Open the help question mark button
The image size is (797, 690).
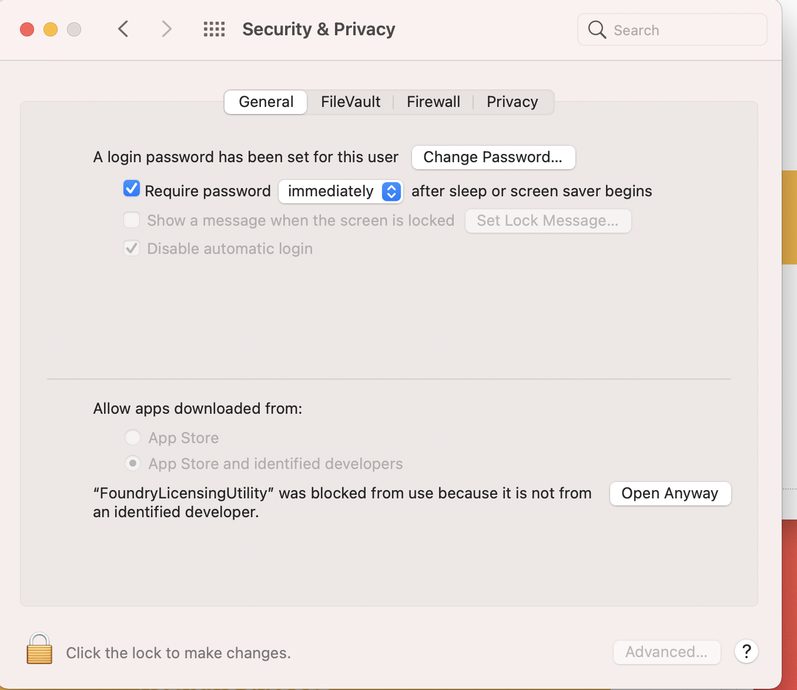click(x=746, y=651)
